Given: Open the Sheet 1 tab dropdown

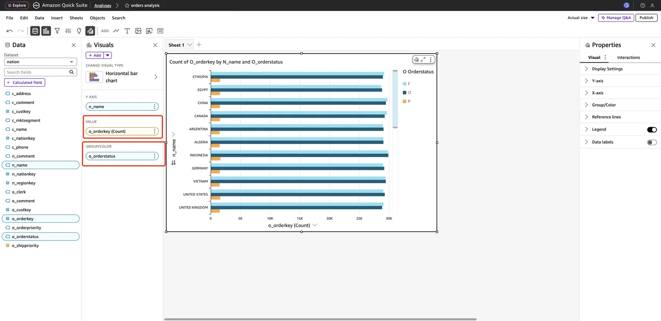Looking at the screenshot, I should (190, 45).
